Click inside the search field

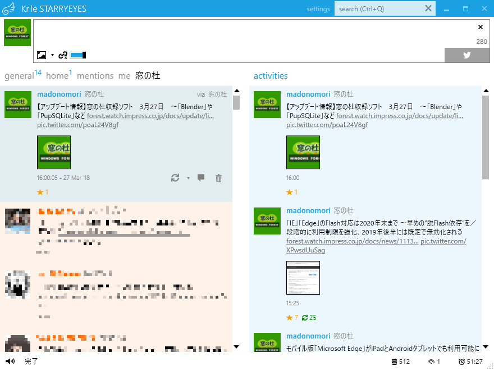click(x=376, y=8)
